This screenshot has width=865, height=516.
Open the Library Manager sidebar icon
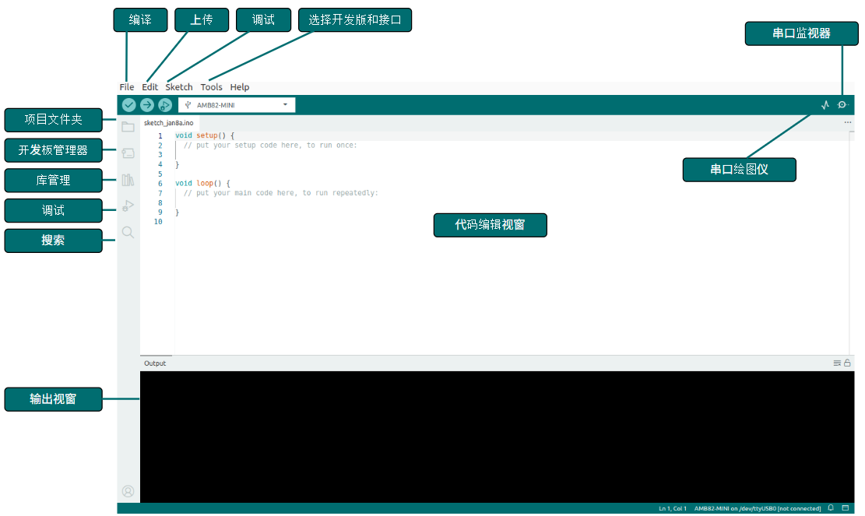point(128,180)
